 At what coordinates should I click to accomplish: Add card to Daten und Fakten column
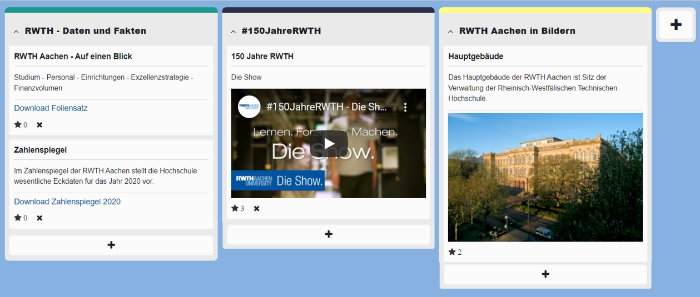[x=111, y=245]
